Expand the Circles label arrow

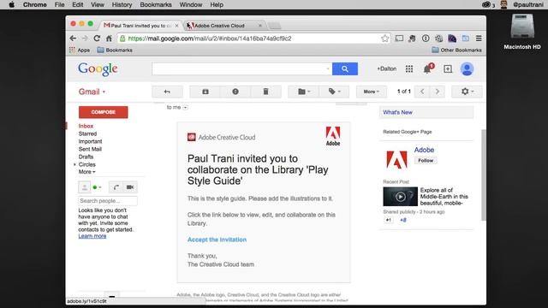coord(74,164)
